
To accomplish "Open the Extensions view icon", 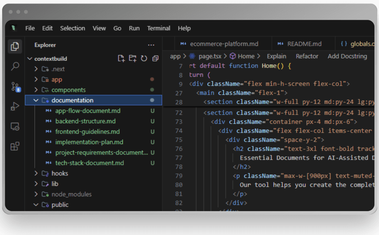I will (15, 146).
